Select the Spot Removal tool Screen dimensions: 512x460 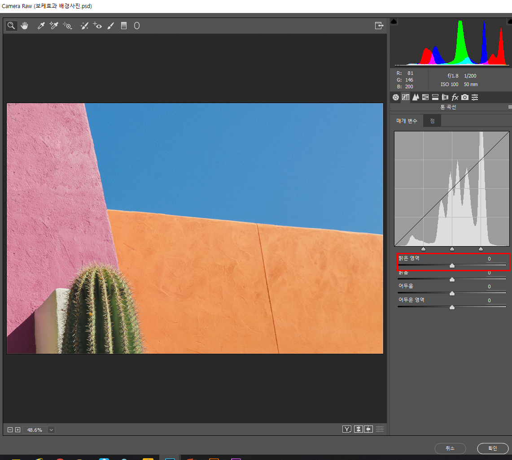(x=84, y=26)
